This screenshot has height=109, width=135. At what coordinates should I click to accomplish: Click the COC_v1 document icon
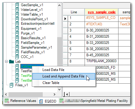[x=17, y=57]
